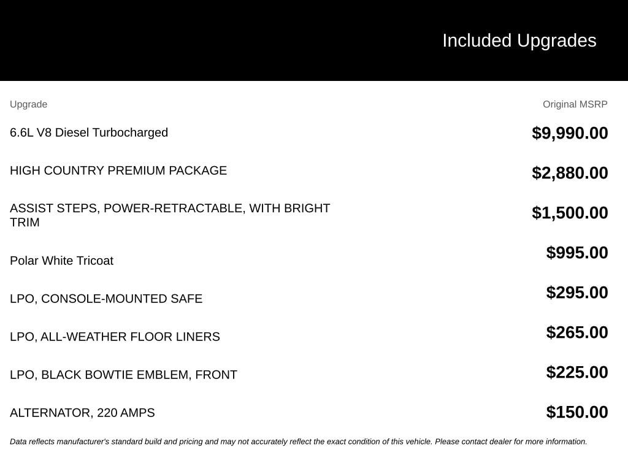Select the $225.00 price value
The image size is (628, 471).
tap(576, 372)
